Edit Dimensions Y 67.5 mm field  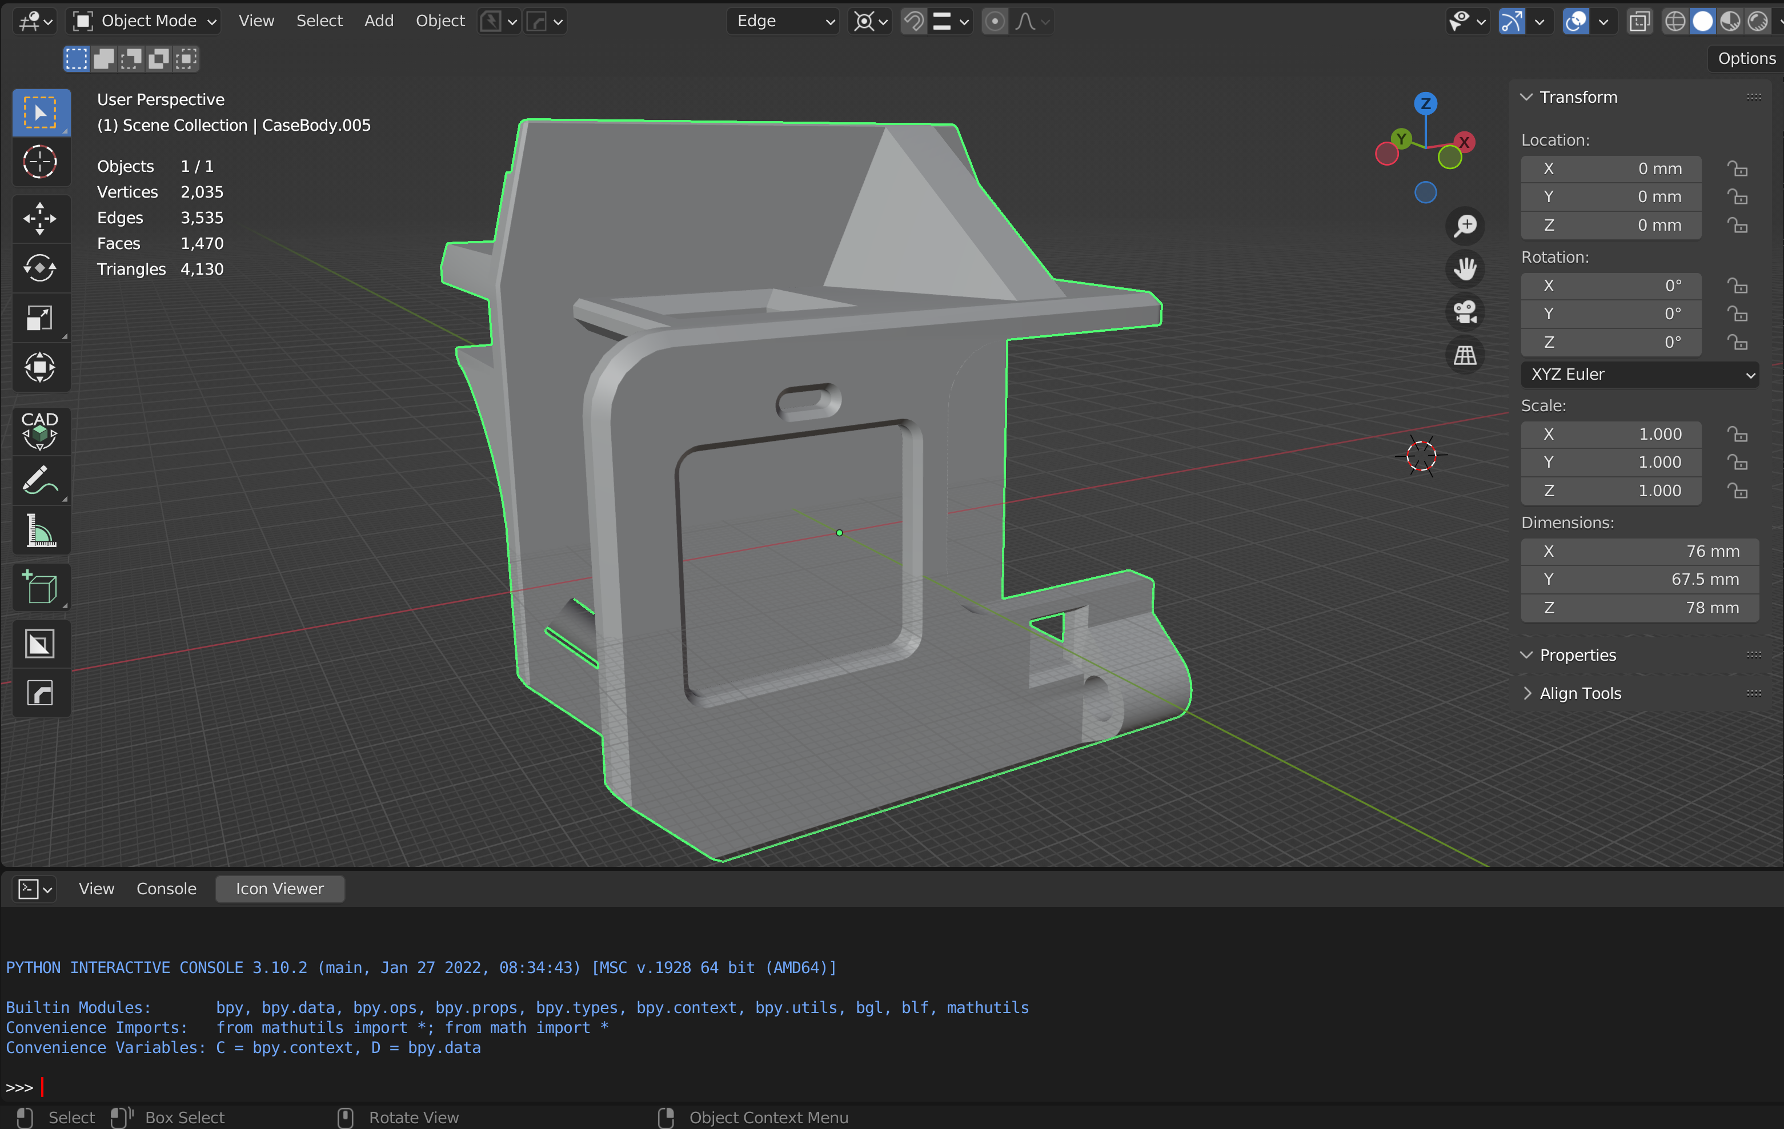1639,579
